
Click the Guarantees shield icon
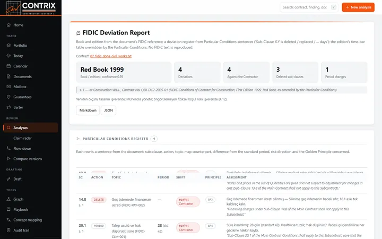pos(8,97)
